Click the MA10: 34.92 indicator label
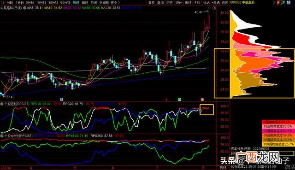 (53, 8)
